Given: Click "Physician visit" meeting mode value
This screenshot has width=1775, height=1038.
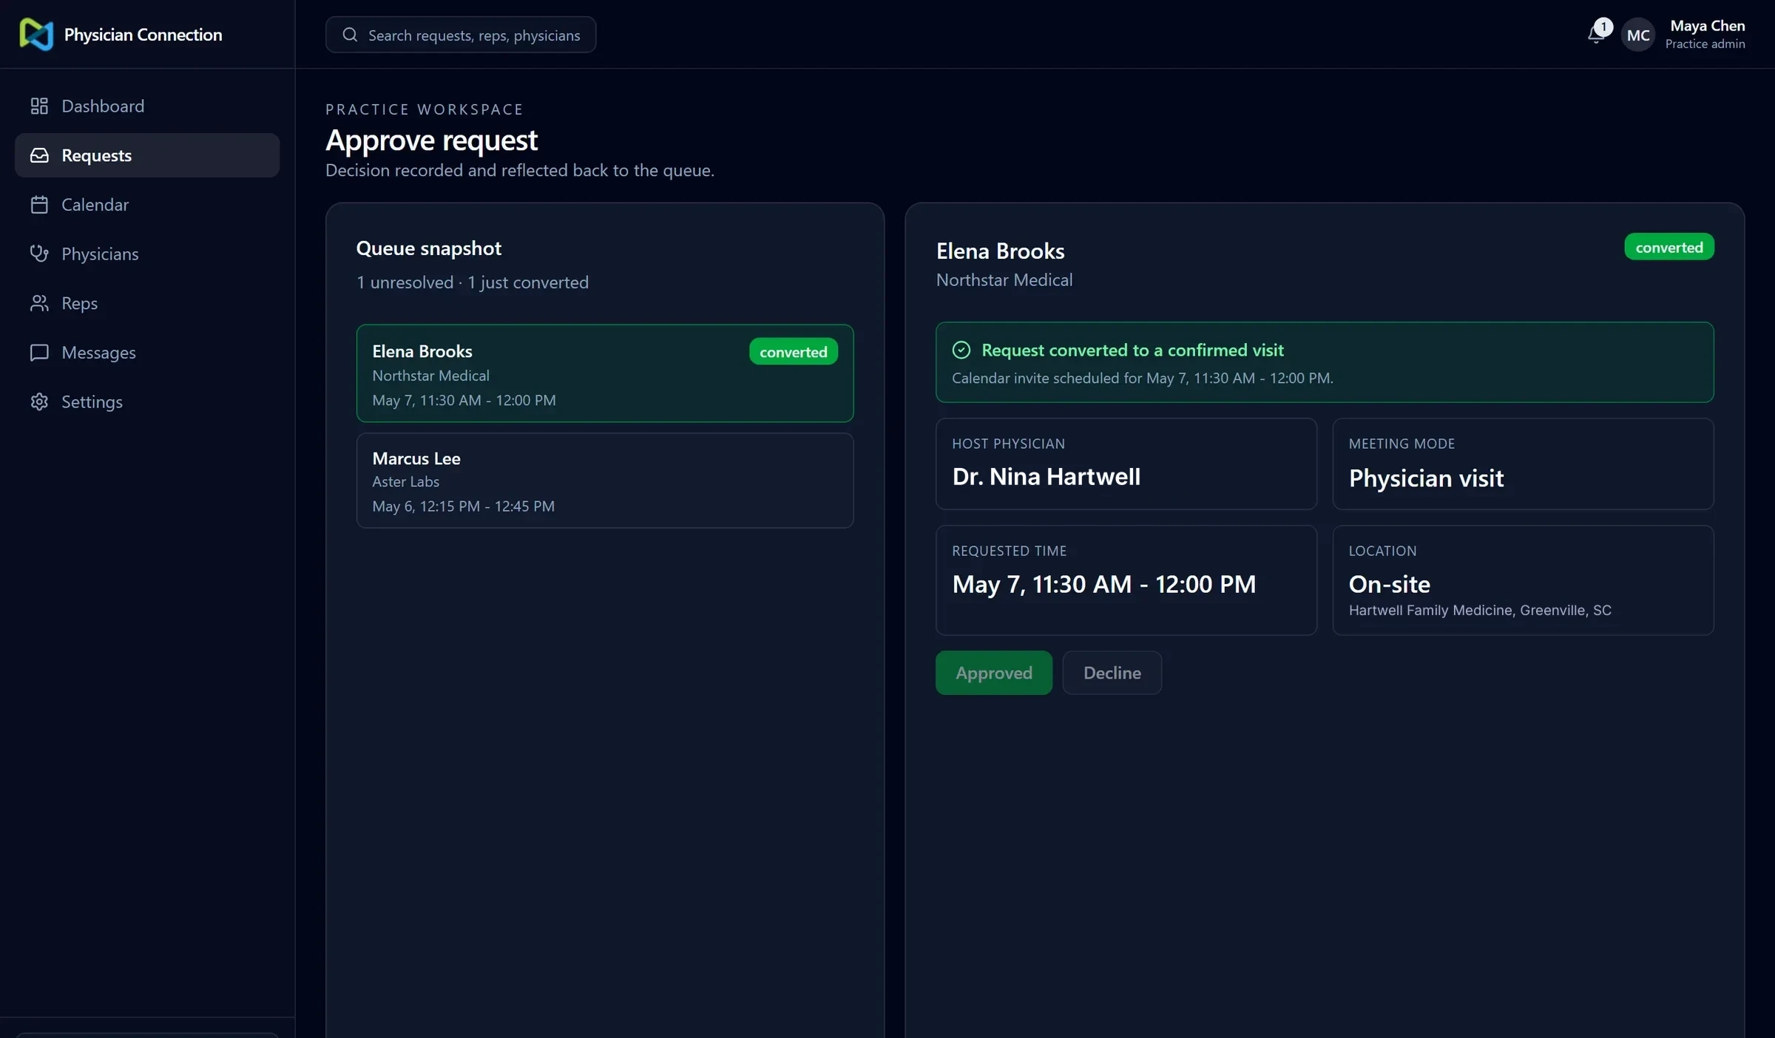Looking at the screenshot, I should point(1425,478).
